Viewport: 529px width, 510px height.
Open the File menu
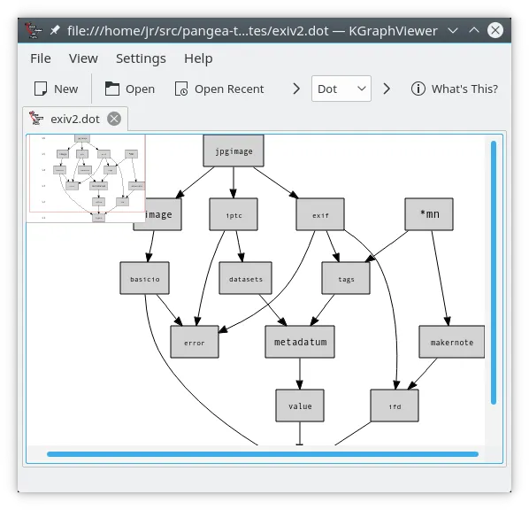[41, 58]
